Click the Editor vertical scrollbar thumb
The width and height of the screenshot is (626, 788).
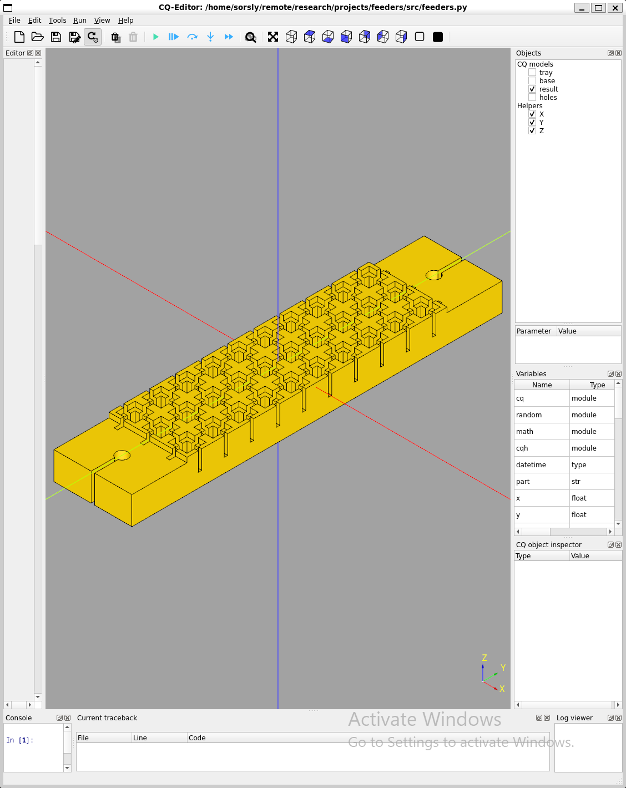pos(38,155)
